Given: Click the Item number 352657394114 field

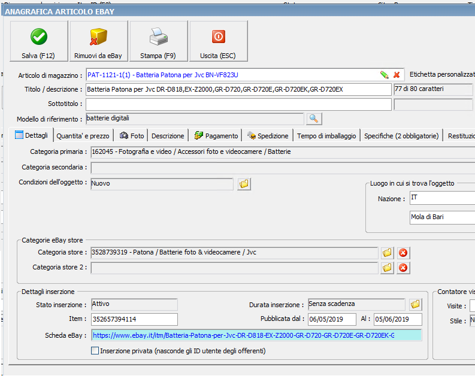Looking at the screenshot, I should coord(135,319).
